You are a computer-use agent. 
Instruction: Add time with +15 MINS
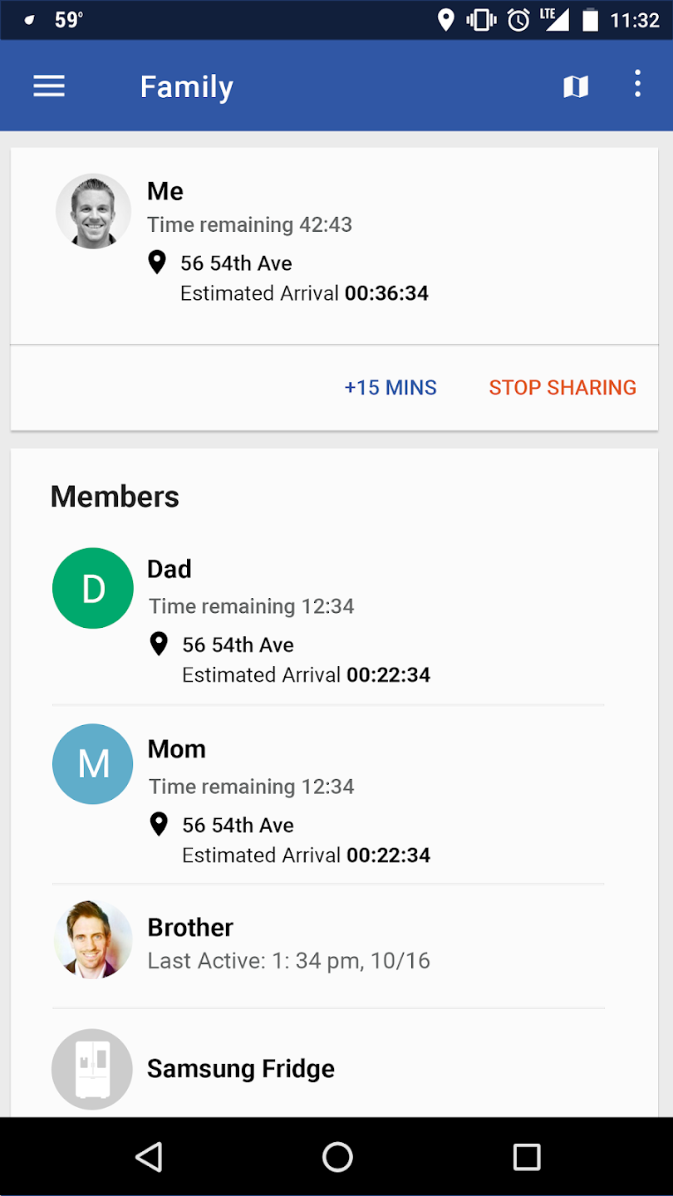click(391, 388)
